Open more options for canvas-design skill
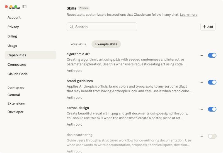This screenshot has height=153, width=223. 201,109
